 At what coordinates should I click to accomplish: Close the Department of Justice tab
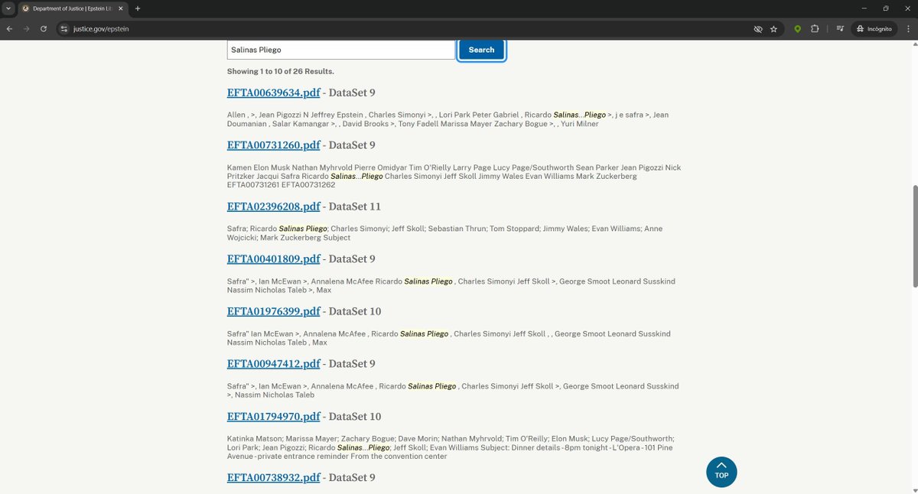click(x=120, y=8)
